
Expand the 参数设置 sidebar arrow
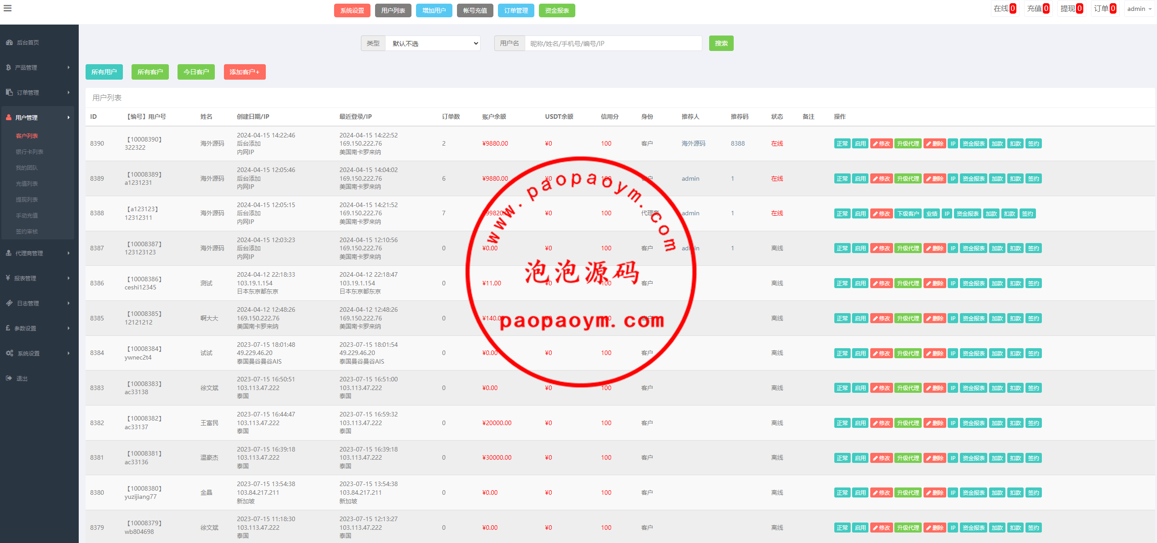tap(69, 328)
